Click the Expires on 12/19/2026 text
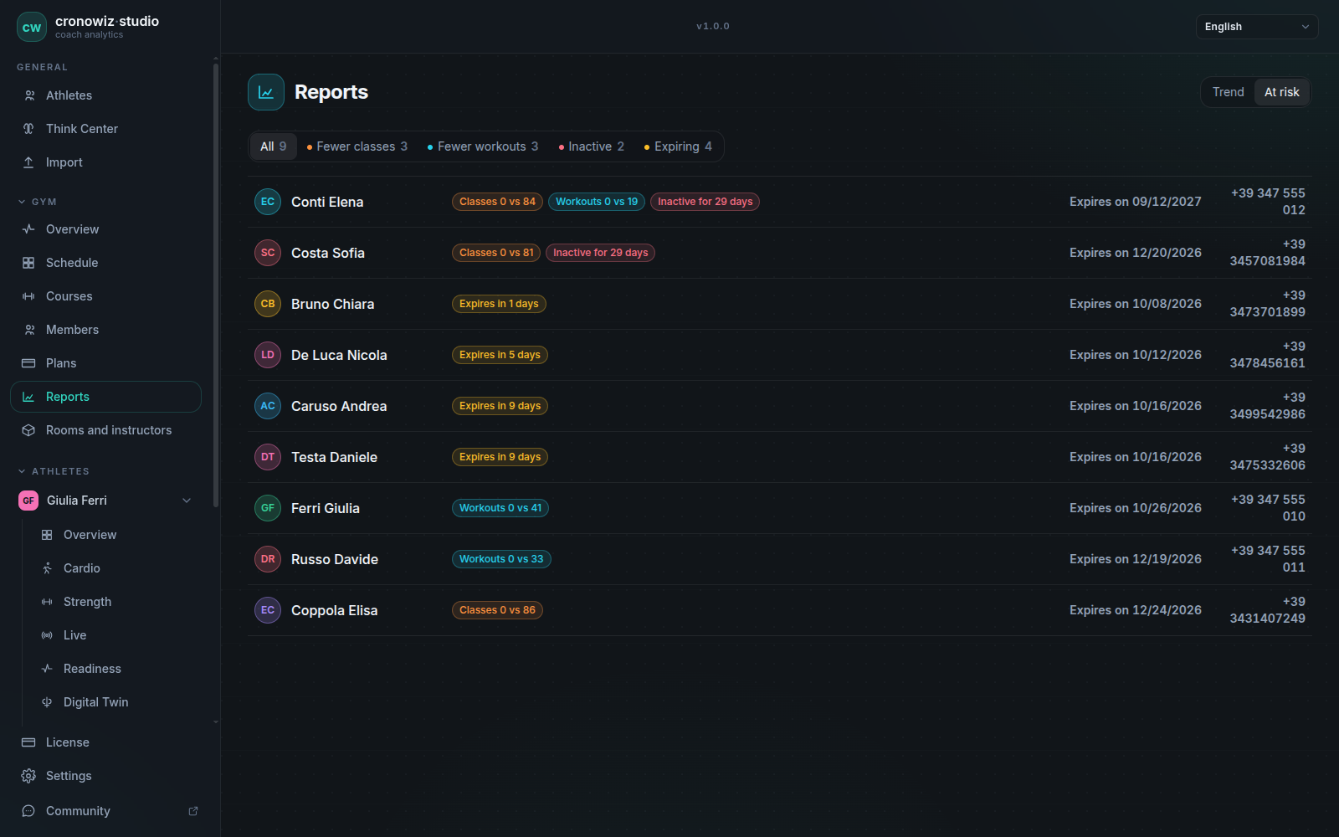Screen dimensions: 1339x837 tap(1136, 559)
